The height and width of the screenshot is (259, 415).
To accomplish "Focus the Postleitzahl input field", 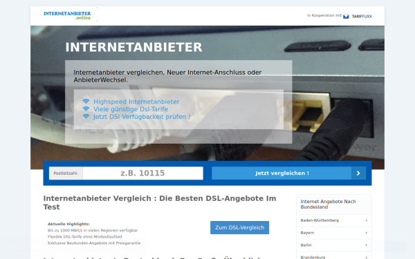I will [x=143, y=173].
